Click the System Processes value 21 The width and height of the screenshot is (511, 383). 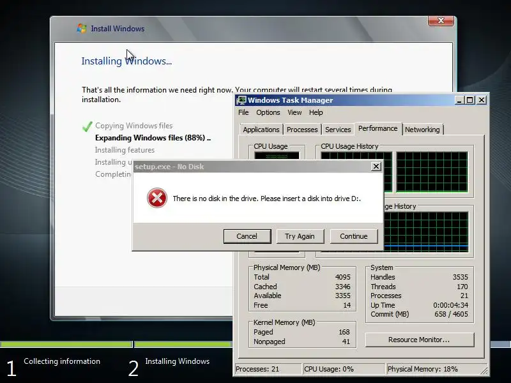tap(464, 296)
